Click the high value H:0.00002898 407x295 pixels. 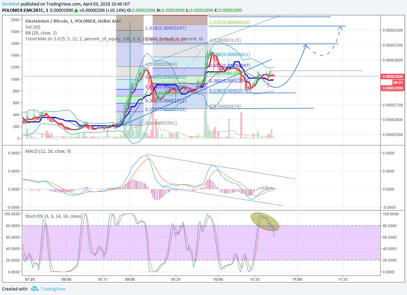pyautogui.click(x=171, y=10)
